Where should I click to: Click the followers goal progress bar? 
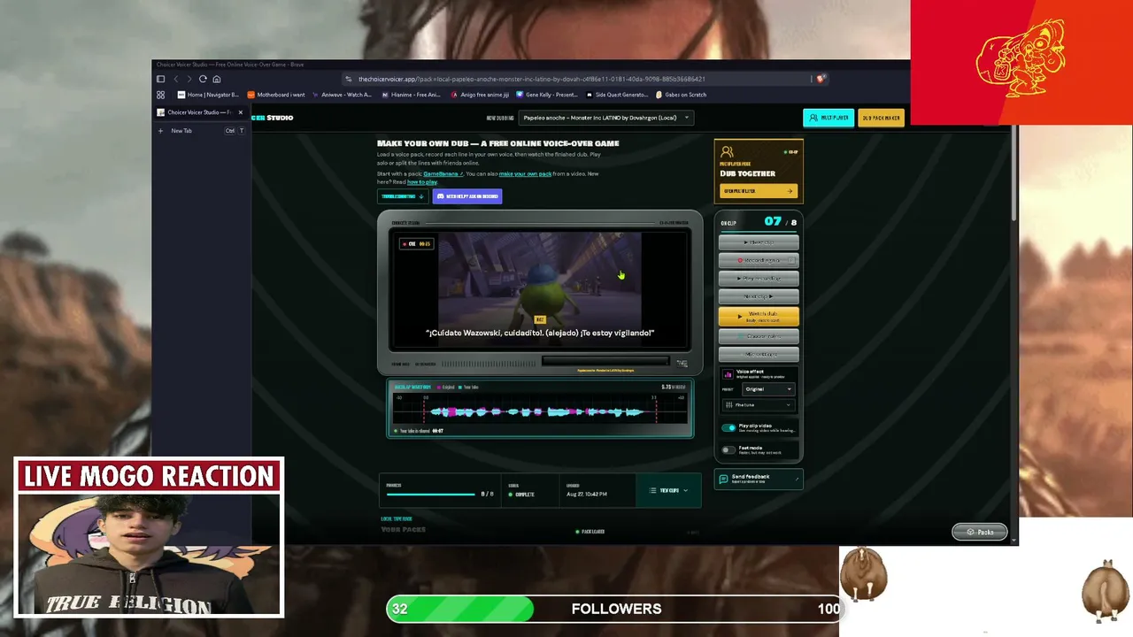(x=614, y=609)
